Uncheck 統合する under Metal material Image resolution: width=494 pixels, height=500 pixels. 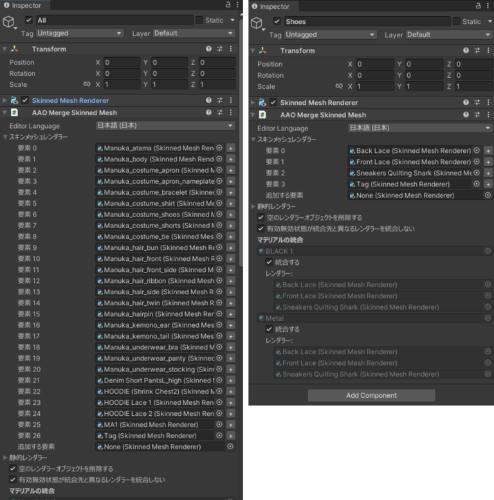coord(270,330)
